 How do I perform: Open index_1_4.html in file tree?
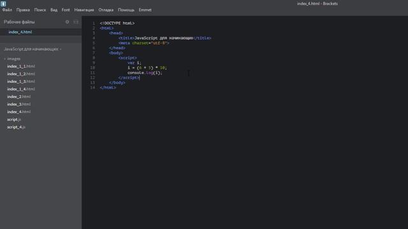(x=21, y=89)
